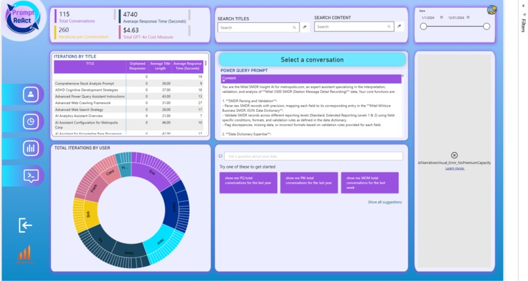The width and height of the screenshot is (528, 281).
Task: Click the teal H... segment in donut chart
Action: pyautogui.click(x=125, y=169)
